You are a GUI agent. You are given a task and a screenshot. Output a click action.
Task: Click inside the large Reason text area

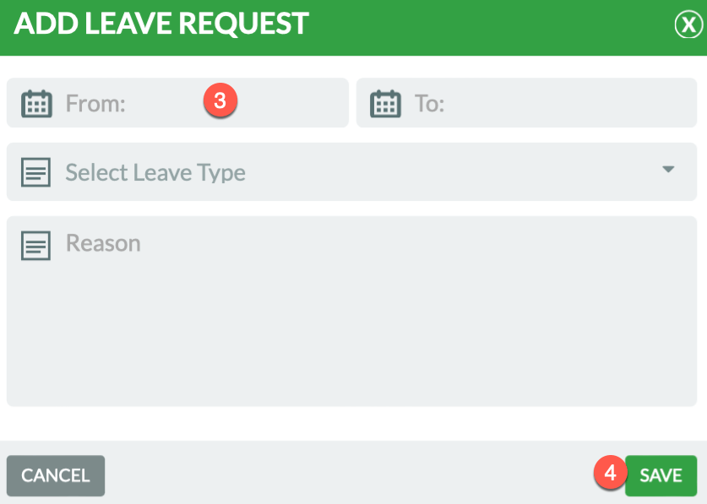pyautogui.click(x=351, y=311)
